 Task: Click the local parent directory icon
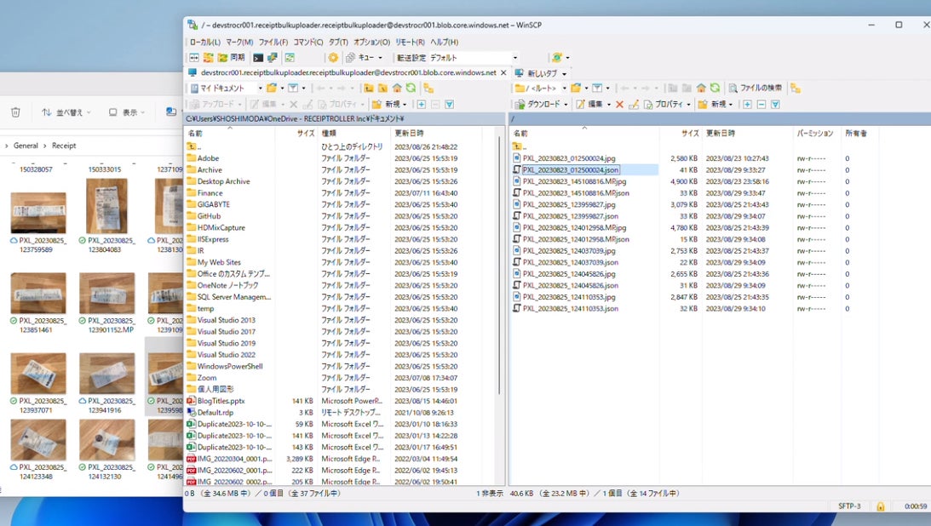(x=369, y=88)
